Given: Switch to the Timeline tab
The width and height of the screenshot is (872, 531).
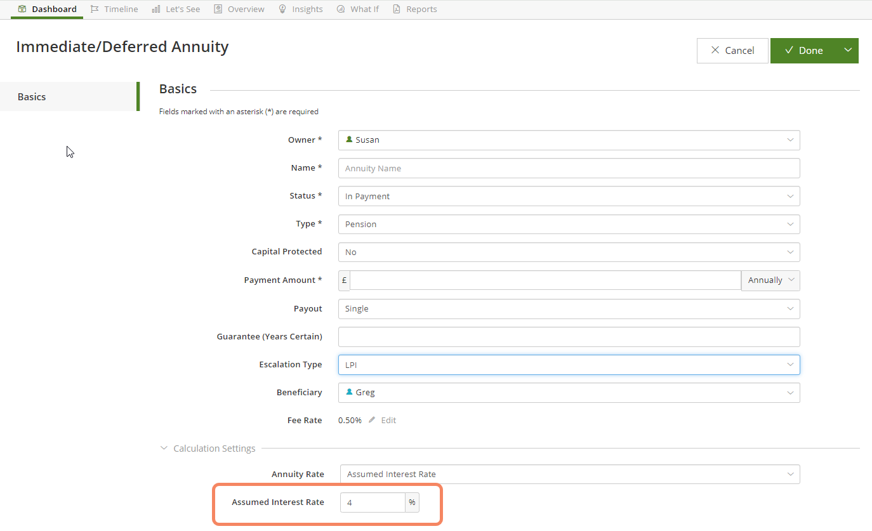Looking at the screenshot, I should point(114,10).
